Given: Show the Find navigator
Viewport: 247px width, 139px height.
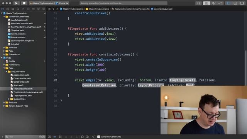Looking at the screenshot, I should tap(18, 9).
